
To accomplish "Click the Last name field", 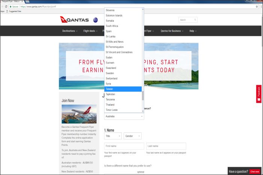I will (x=166, y=146).
